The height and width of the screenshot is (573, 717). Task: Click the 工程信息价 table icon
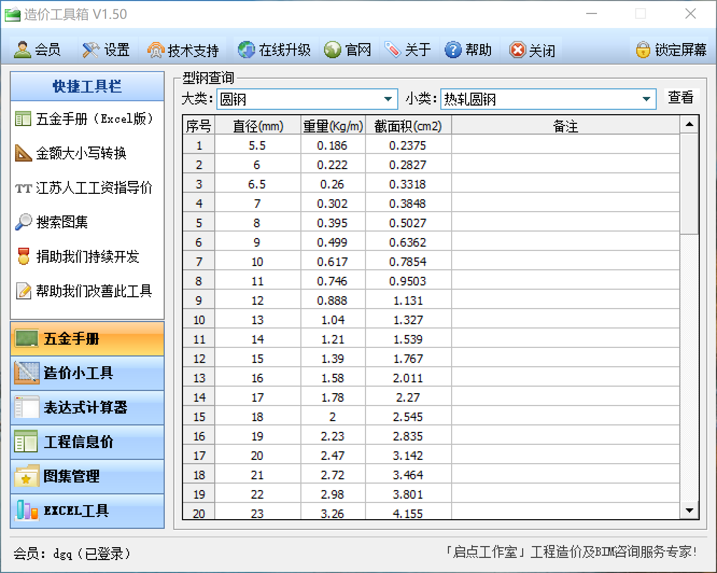(26, 442)
